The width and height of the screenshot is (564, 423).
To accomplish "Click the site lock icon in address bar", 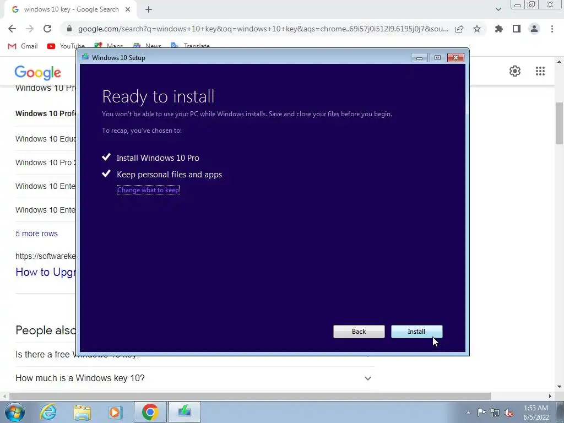I will pos(69,29).
